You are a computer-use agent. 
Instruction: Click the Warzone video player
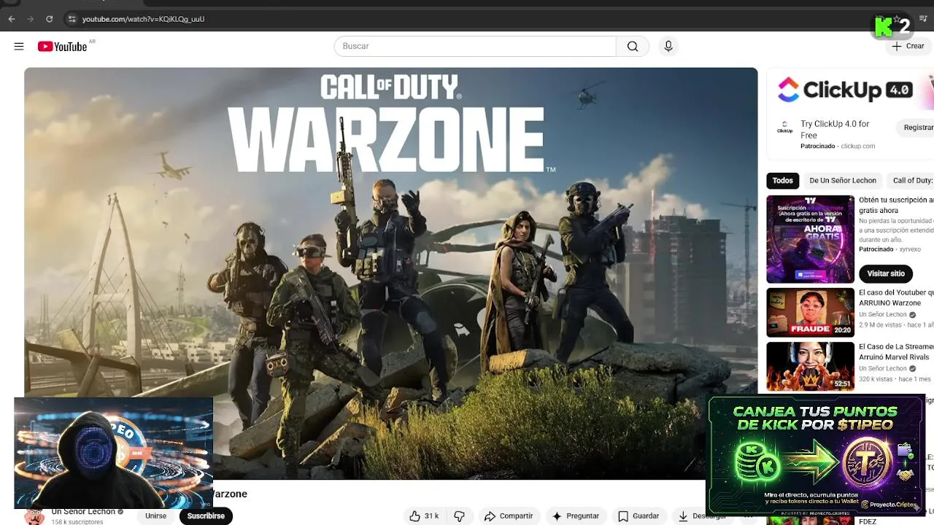(390, 273)
